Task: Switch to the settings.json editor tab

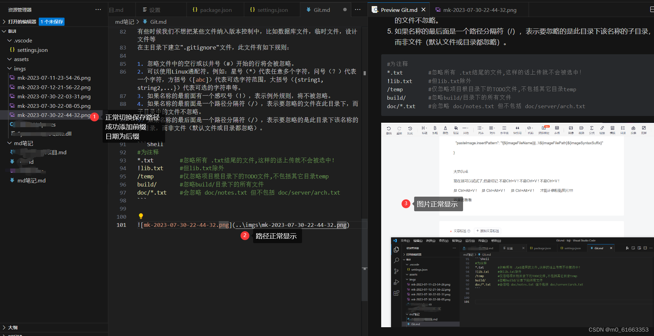Action: click(x=272, y=10)
